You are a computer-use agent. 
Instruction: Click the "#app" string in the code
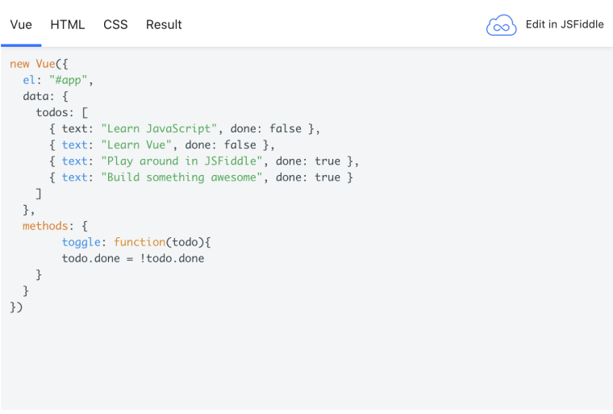point(71,80)
